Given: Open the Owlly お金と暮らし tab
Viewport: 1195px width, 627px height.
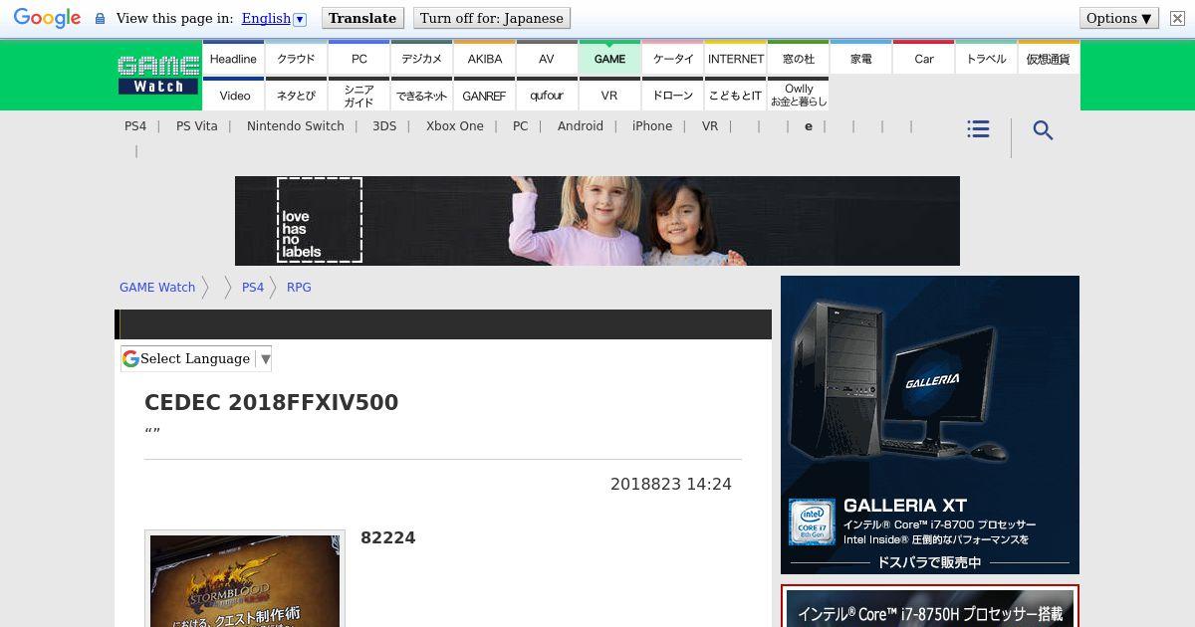Looking at the screenshot, I should 798,95.
